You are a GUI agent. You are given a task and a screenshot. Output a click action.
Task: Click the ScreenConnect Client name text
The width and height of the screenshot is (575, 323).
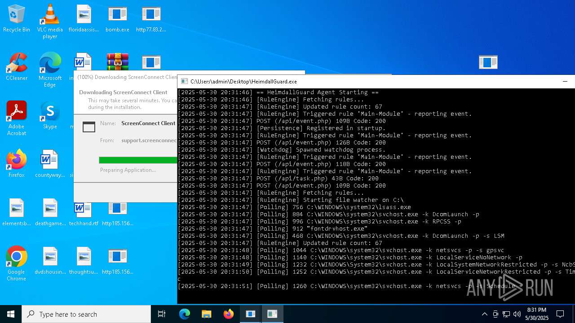tap(148, 123)
